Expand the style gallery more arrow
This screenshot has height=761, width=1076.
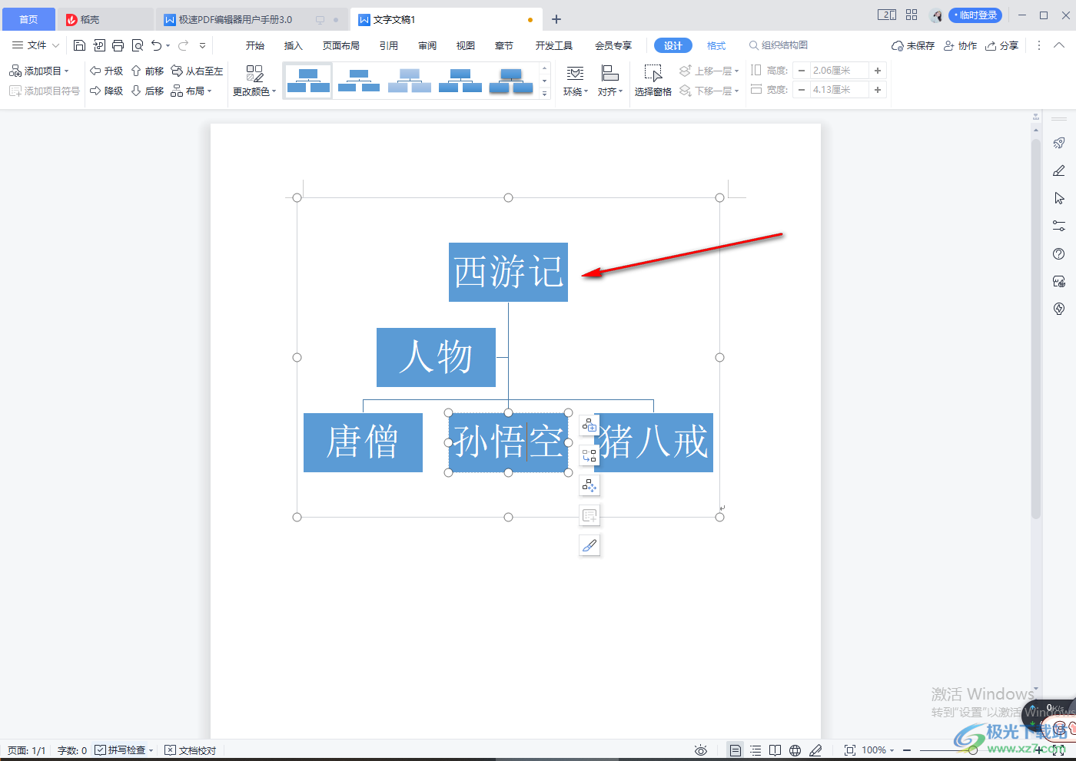[x=545, y=94]
